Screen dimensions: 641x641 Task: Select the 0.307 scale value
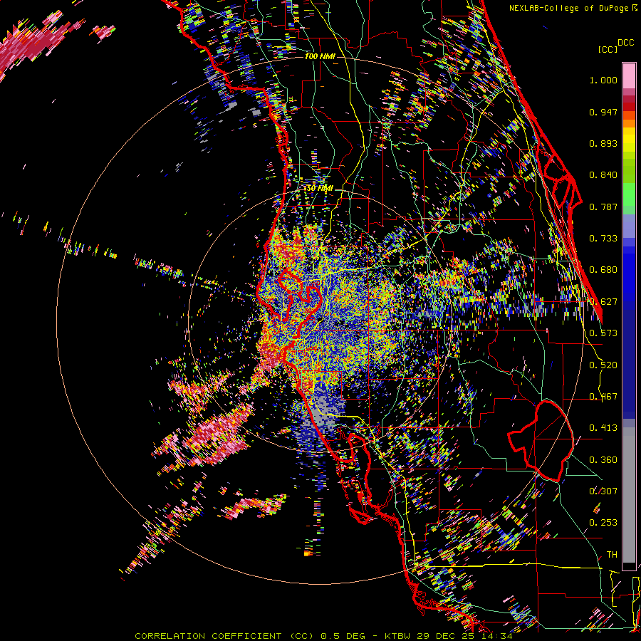(603, 491)
